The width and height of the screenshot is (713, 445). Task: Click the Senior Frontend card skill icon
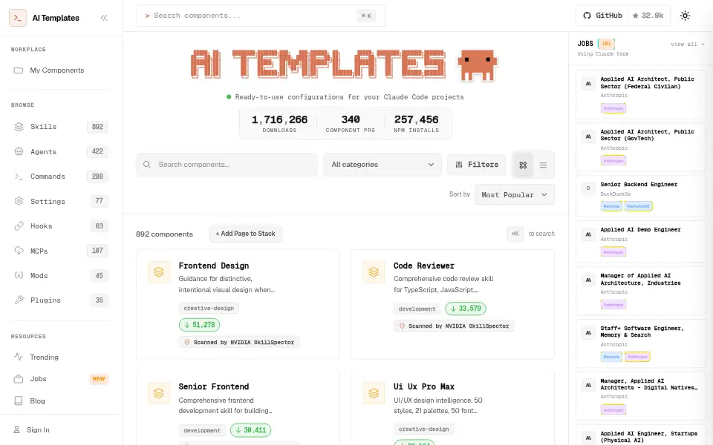159,393
